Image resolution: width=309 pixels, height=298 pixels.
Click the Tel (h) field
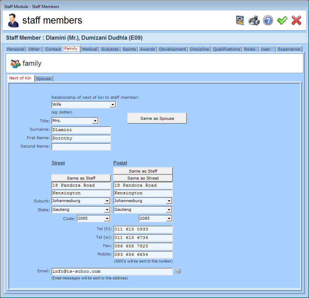pos(143,229)
